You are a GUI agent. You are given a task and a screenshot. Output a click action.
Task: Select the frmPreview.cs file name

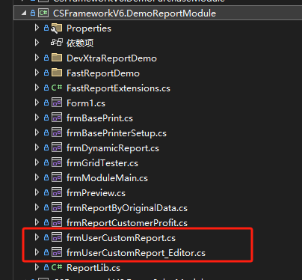[96, 193]
